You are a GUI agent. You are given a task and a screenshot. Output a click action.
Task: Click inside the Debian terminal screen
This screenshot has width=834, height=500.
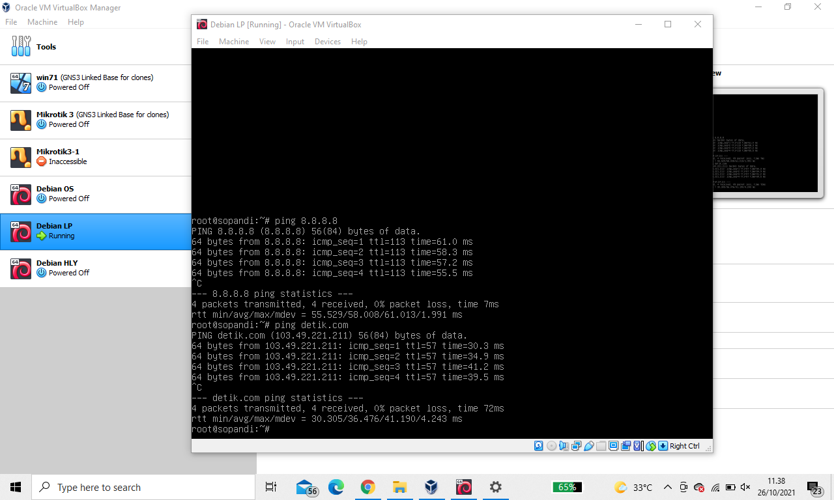(x=452, y=243)
